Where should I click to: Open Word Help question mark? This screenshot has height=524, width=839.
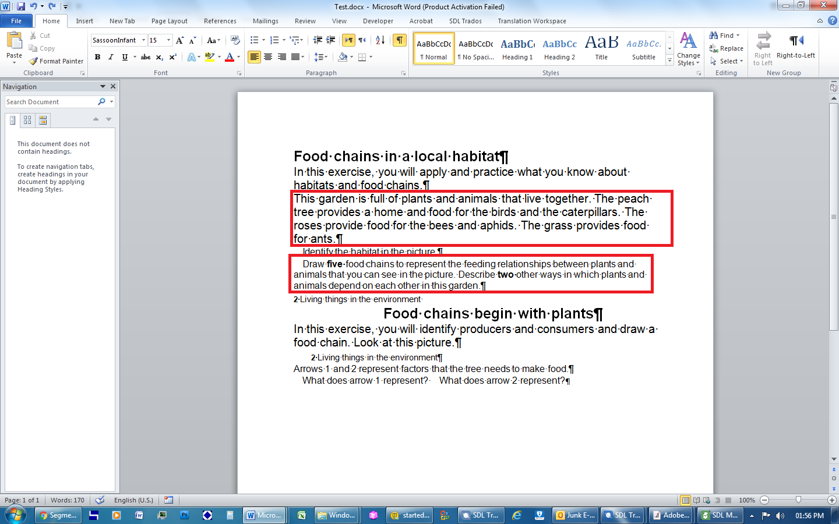[832, 20]
